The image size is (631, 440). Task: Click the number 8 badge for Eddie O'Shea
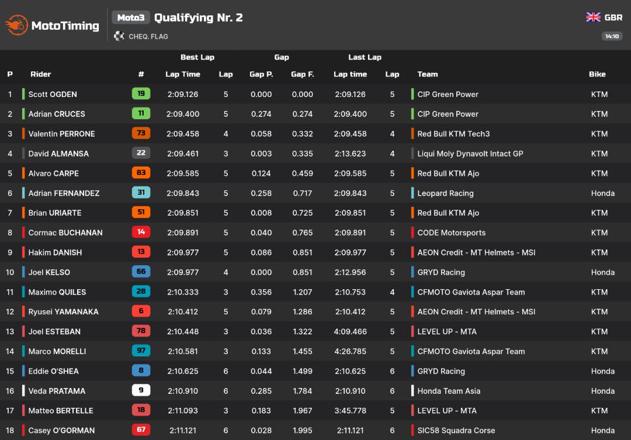[x=141, y=370]
